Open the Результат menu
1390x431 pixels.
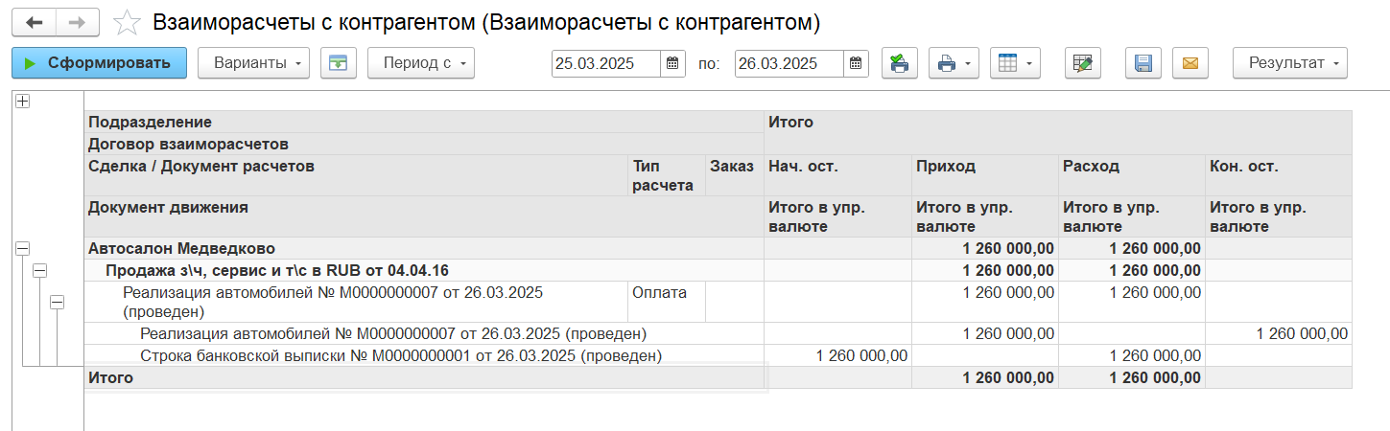click(x=1289, y=63)
